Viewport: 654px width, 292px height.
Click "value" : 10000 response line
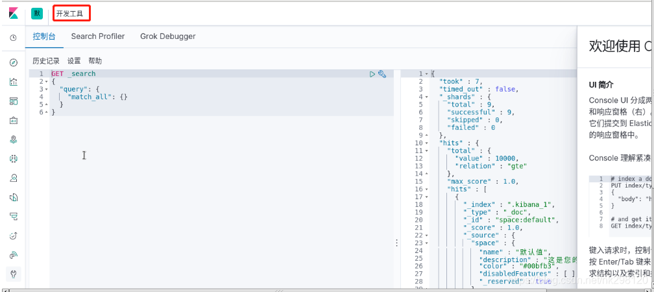[x=487, y=158]
